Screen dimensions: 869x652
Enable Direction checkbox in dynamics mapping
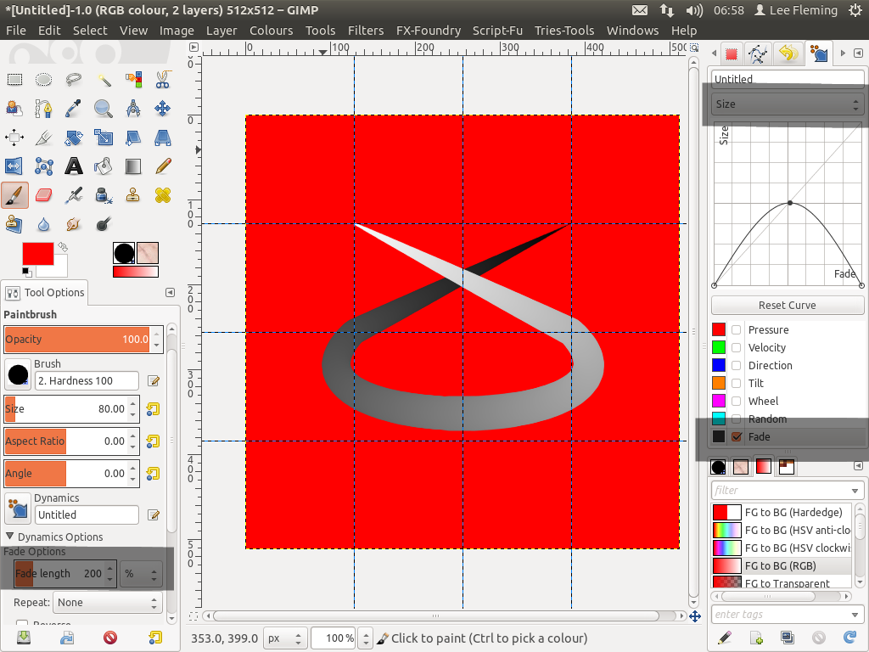click(736, 365)
